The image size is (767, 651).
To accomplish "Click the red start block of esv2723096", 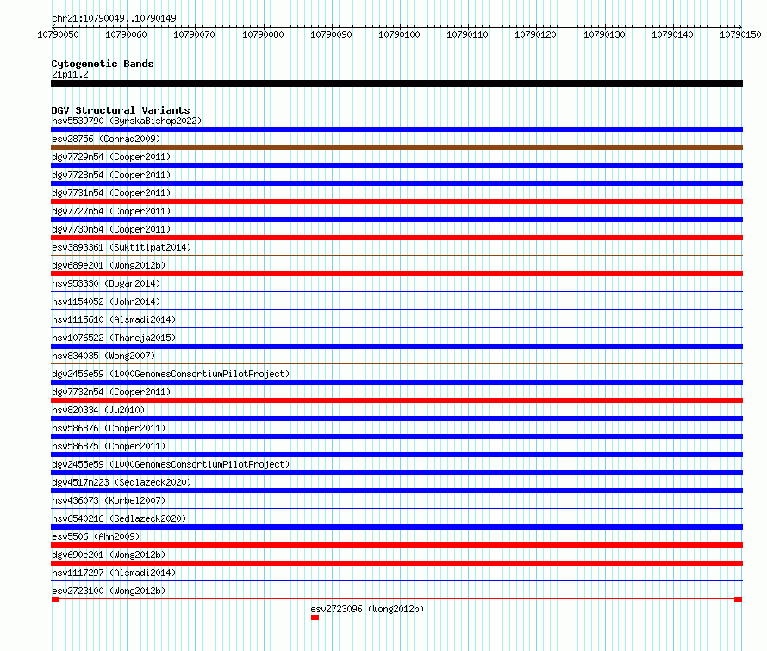I will 315,617.
